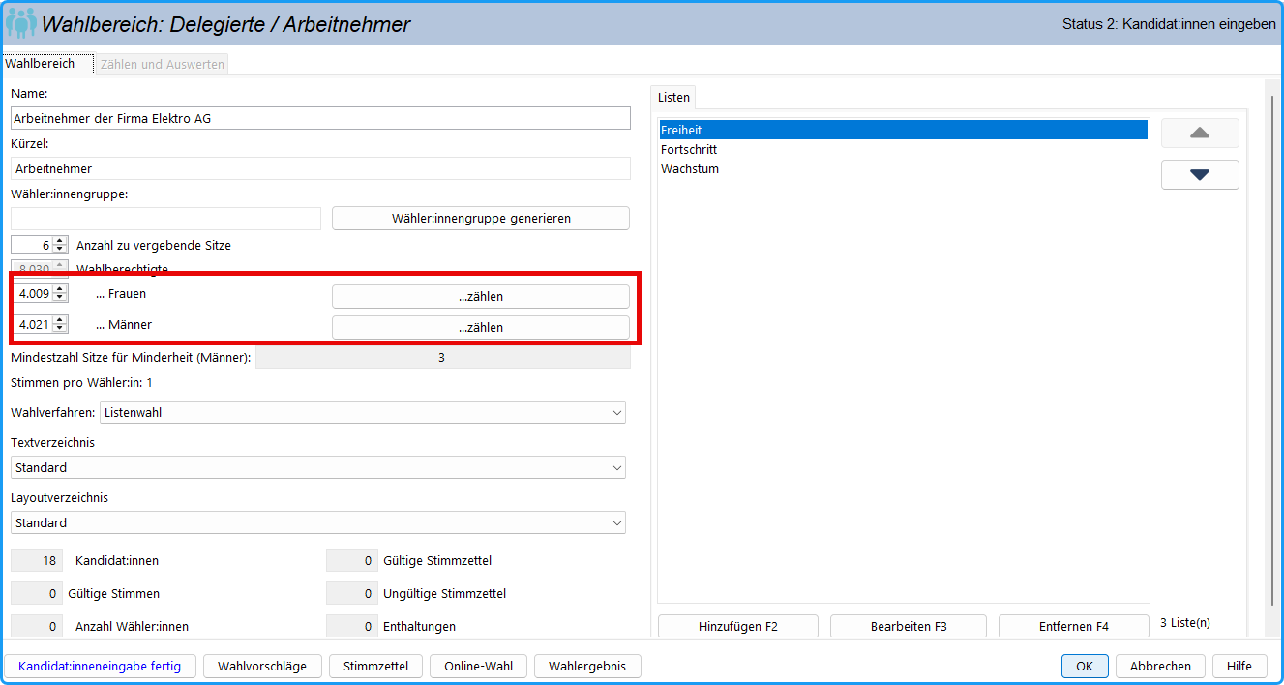This screenshot has width=1284, height=685.
Task: Click Wähler:innengruppe generieren button
Action: point(481,219)
